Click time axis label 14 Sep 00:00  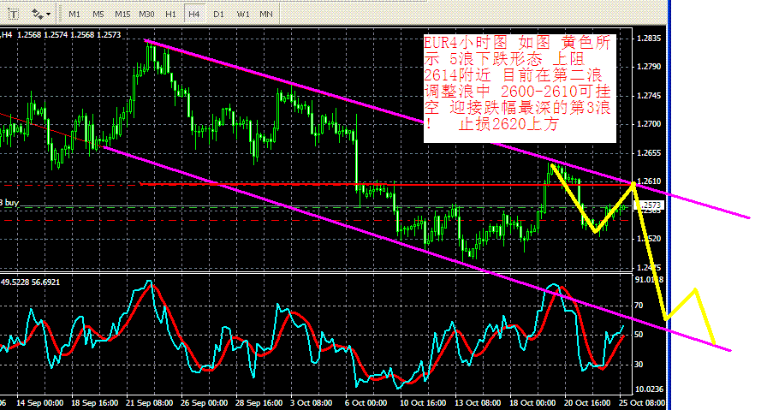point(39,403)
